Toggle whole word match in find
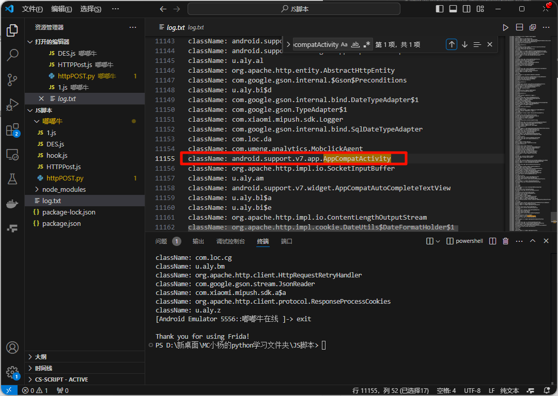Screen dimensions: 558x396 (355, 45)
